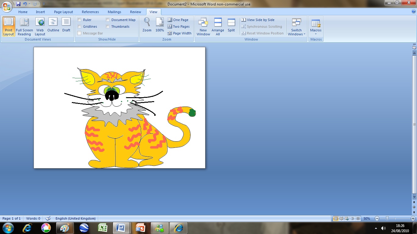Toggle the ruler icon above scrollbar
The height and width of the screenshot is (234, 417).
pos(414,48)
